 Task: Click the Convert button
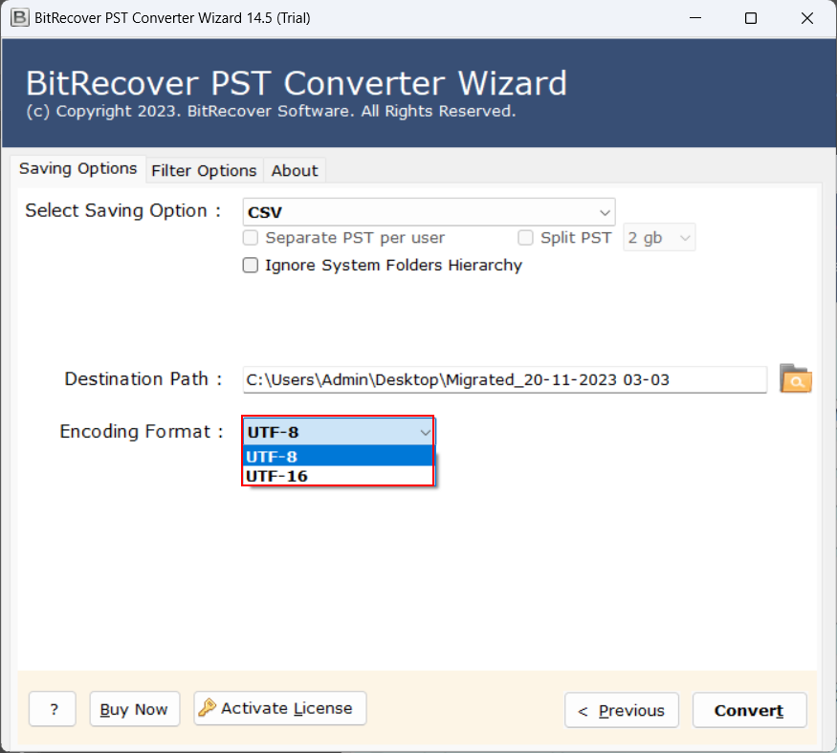pos(749,710)
